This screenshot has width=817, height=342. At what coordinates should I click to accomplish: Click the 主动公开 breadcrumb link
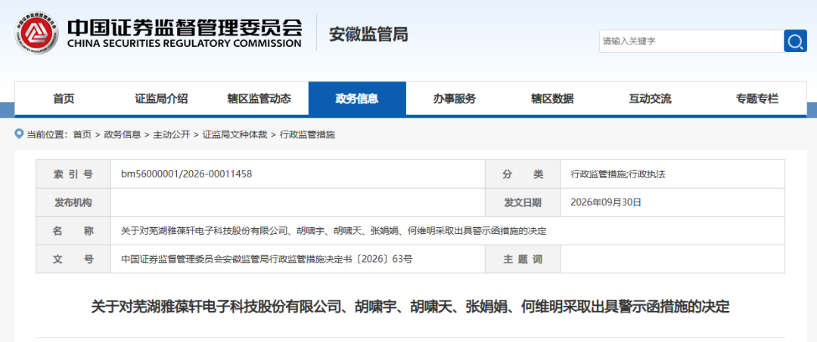click(172, 134)
